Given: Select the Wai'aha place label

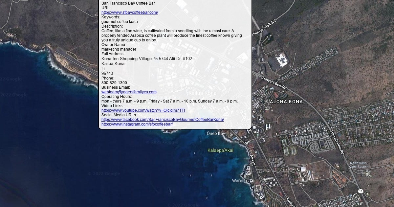Looking at the screenshot, I should 239,181.
